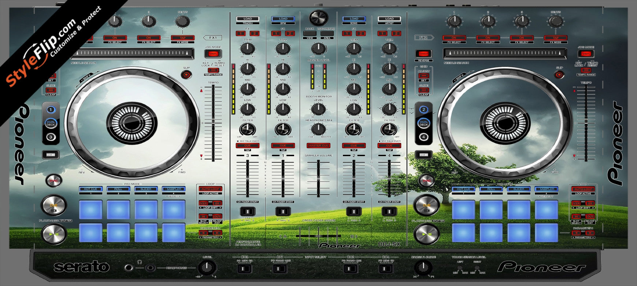Click LOAD button above TRACK# label
Image resolution: width=637 pixels, height=286 pixels.
click(248, 19)
